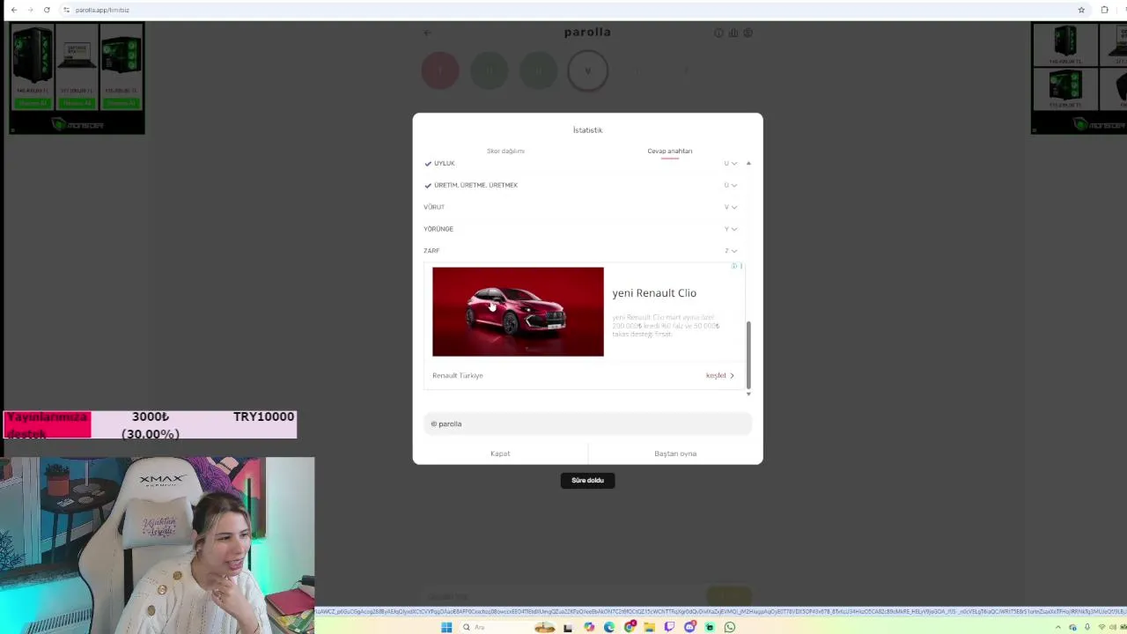This screenshot has width=1127, height=634.
Task: Open the settings icon in parolla header
Action: click(748, 33)
